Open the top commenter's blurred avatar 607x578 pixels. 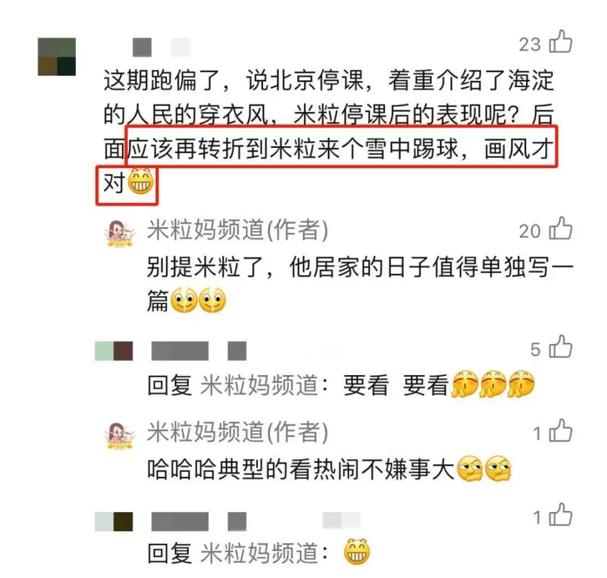[57, 56]
